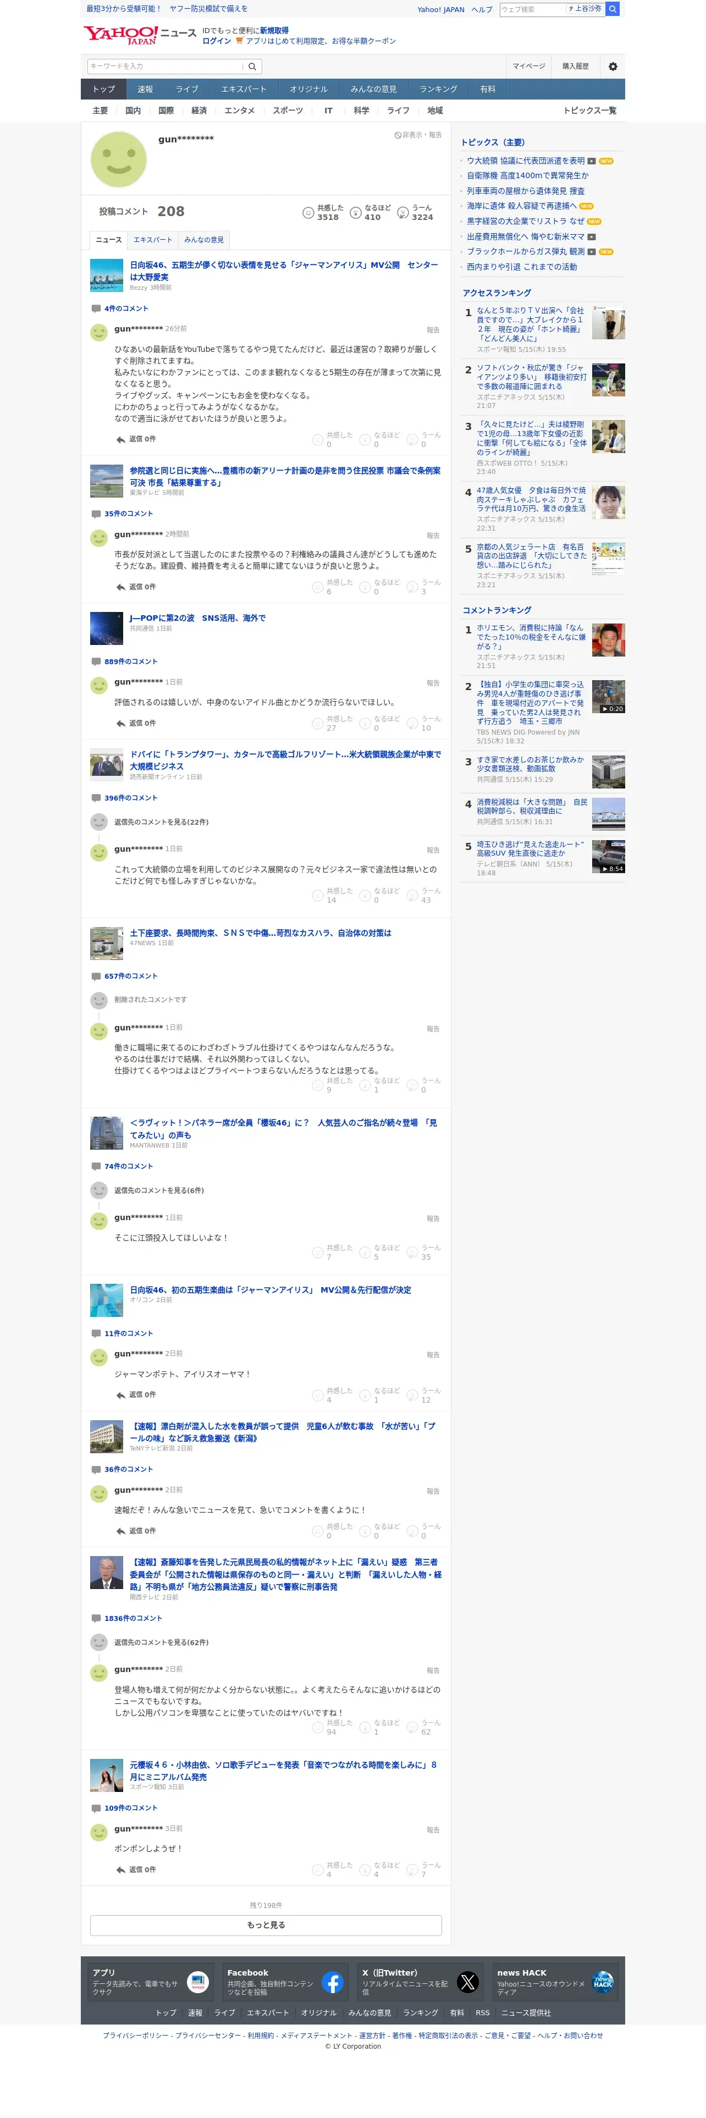Switch to the エキスパート tab under 投稿コメント
Screen dimensions: 706x2118
153,240
